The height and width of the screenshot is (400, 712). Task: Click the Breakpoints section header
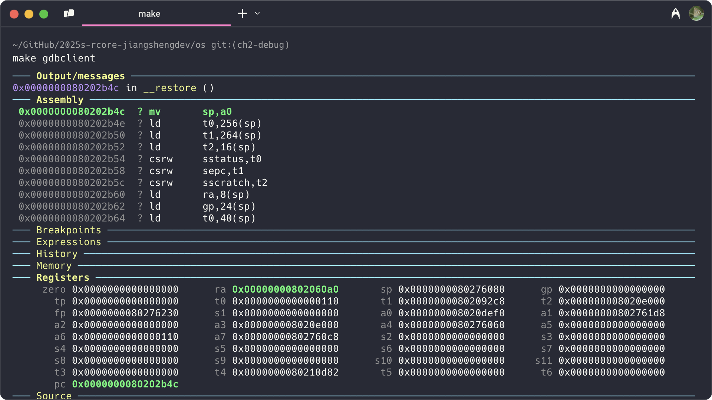point(69,230)
